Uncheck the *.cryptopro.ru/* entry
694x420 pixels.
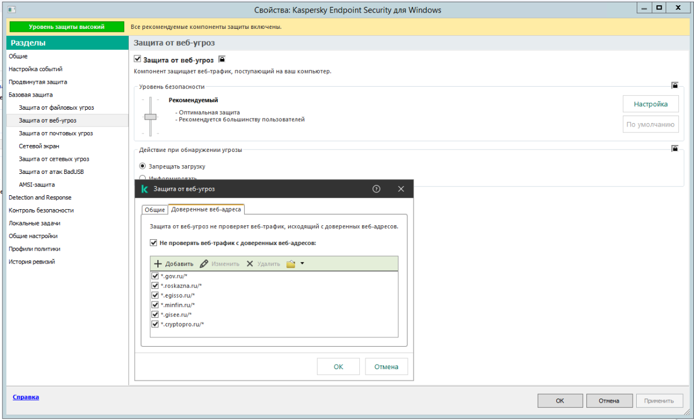click(x=155, y=324)
